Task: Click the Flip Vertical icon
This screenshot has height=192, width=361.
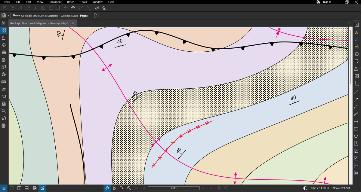Action: pos(104,8)
